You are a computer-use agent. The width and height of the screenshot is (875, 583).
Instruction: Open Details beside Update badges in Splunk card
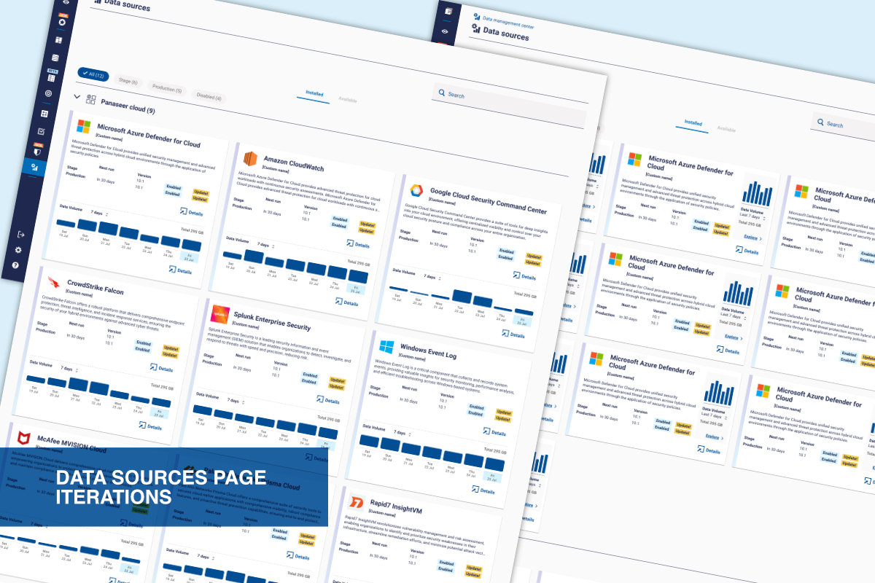click(x=327, y=400)
